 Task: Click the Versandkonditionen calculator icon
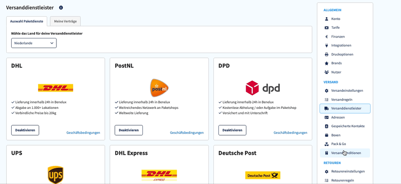coord(326,153)
